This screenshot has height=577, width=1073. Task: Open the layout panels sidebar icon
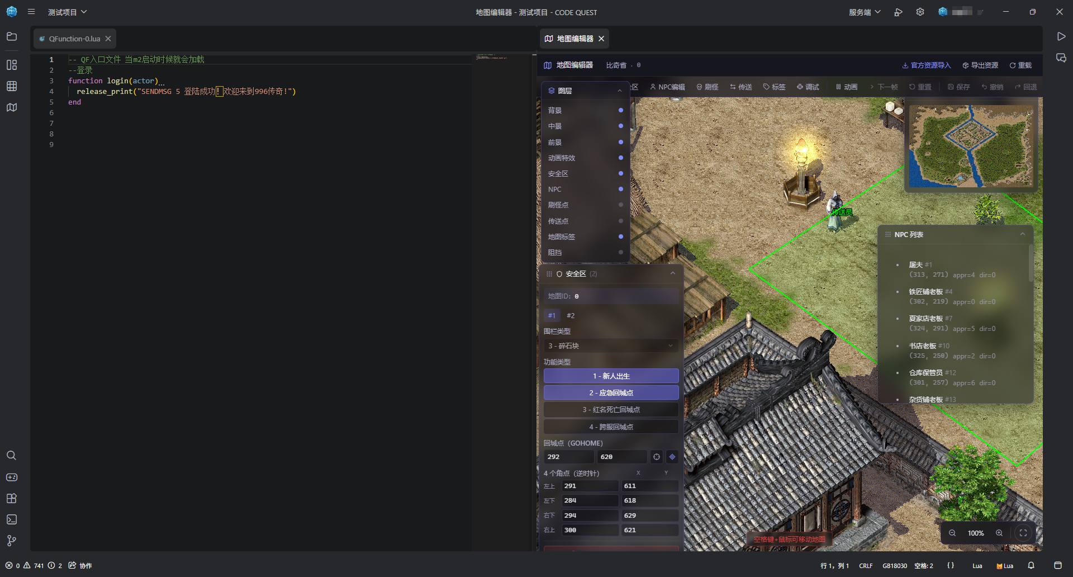click(x=12, y=65)
